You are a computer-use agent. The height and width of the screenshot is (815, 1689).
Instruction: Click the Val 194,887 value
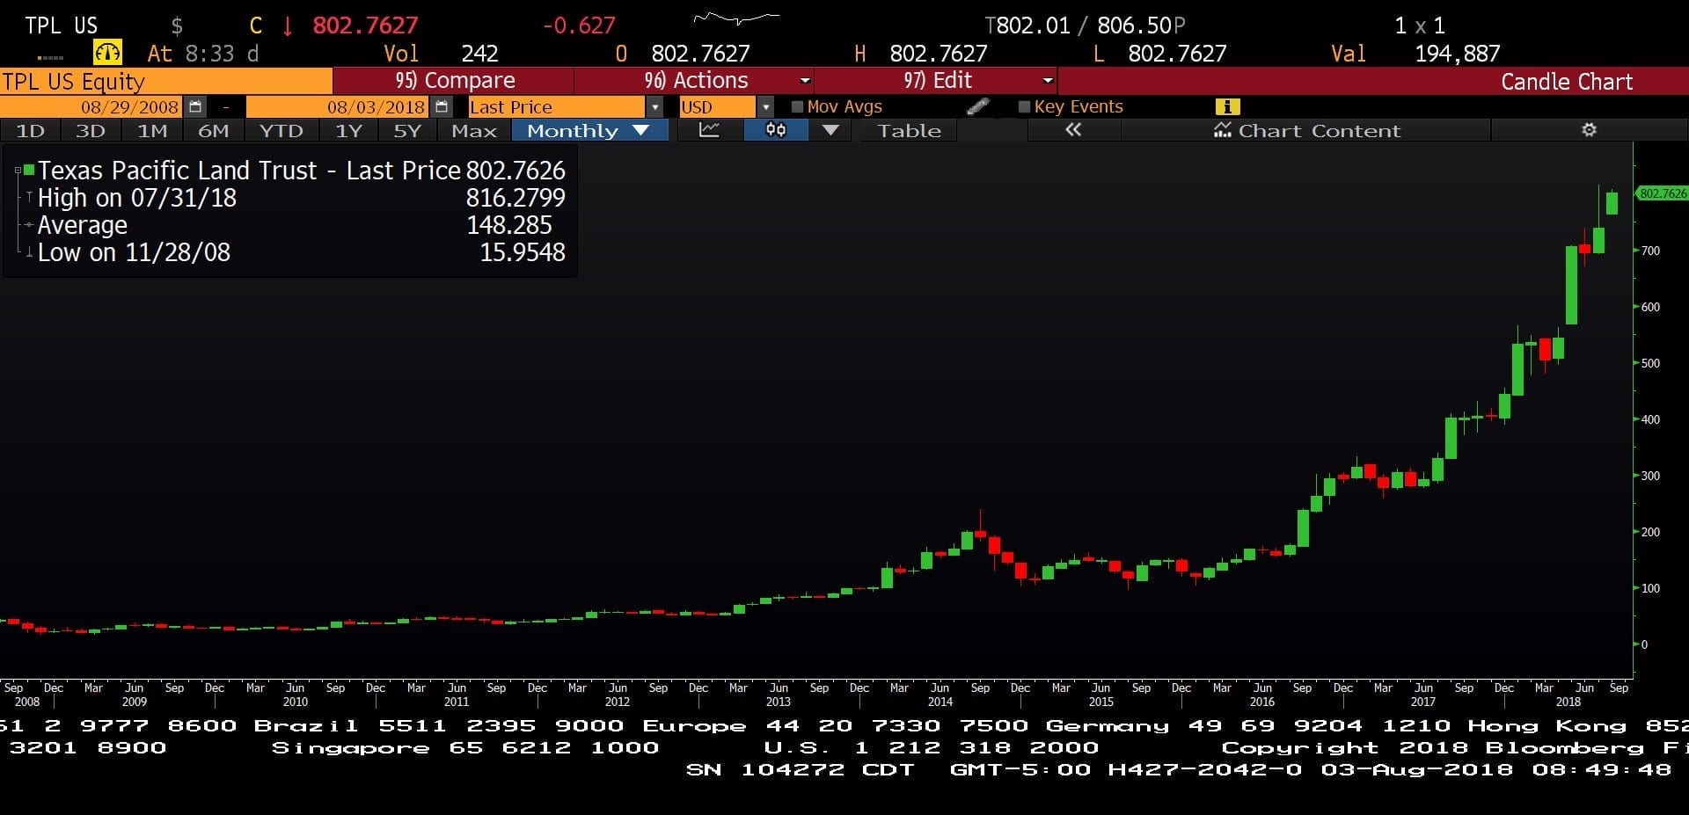tap(1457, 54)
